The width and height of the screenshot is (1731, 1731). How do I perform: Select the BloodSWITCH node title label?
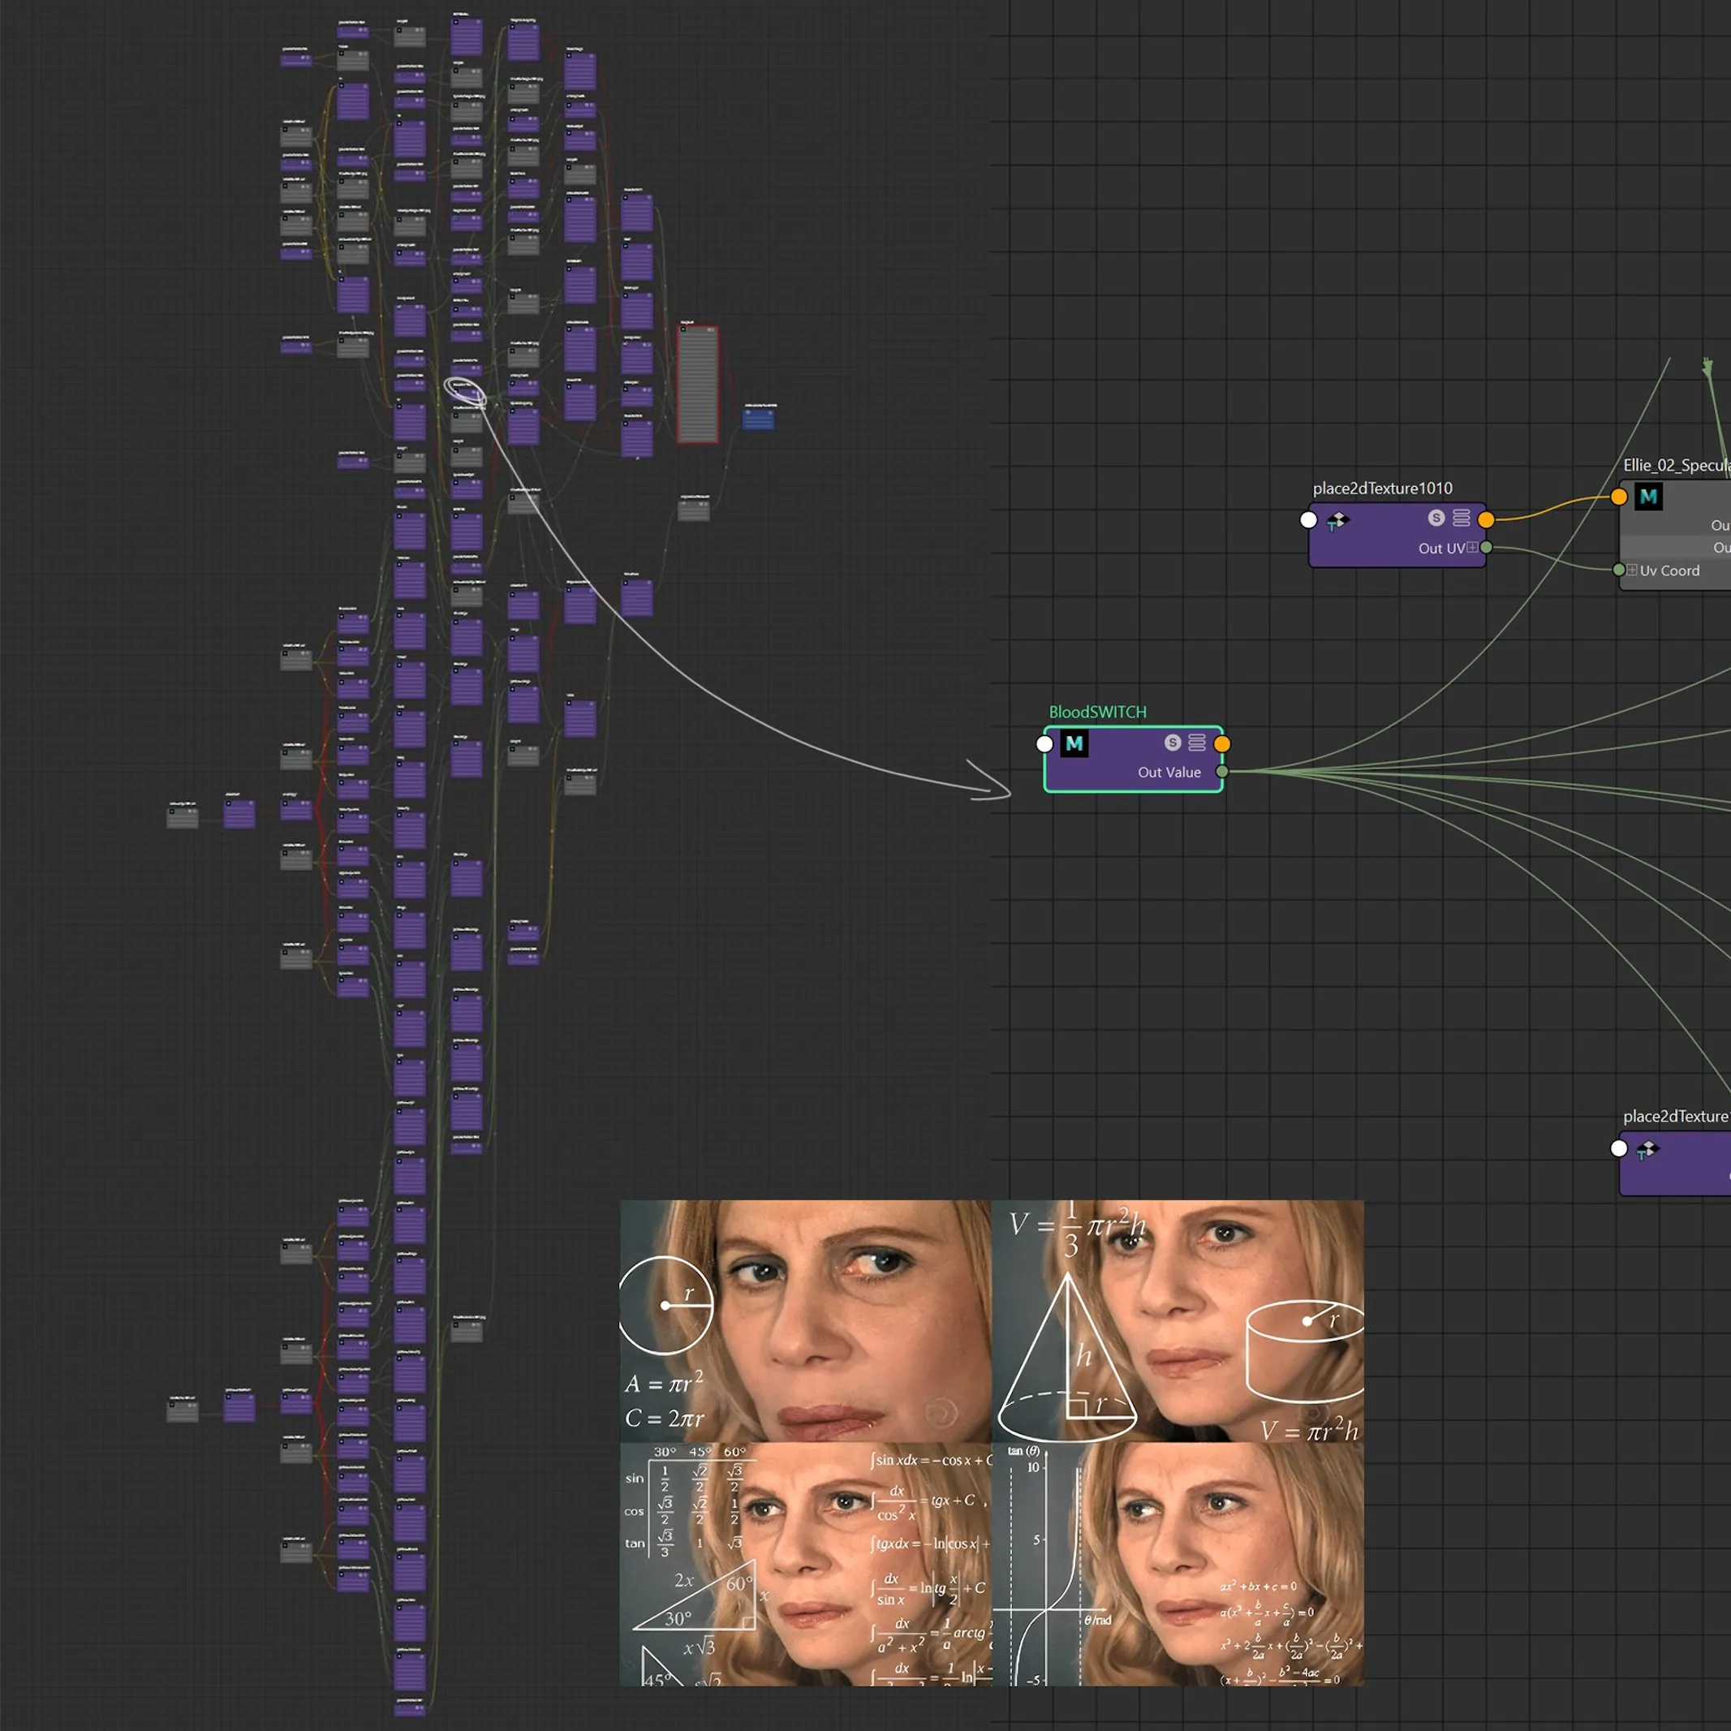click(x=1097, y=713)
